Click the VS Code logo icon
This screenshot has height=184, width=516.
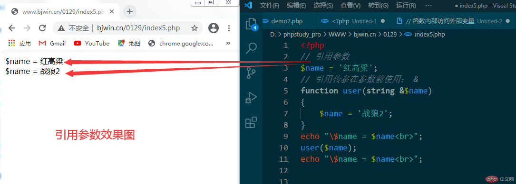pyautogui.click(x=248, y=5)
